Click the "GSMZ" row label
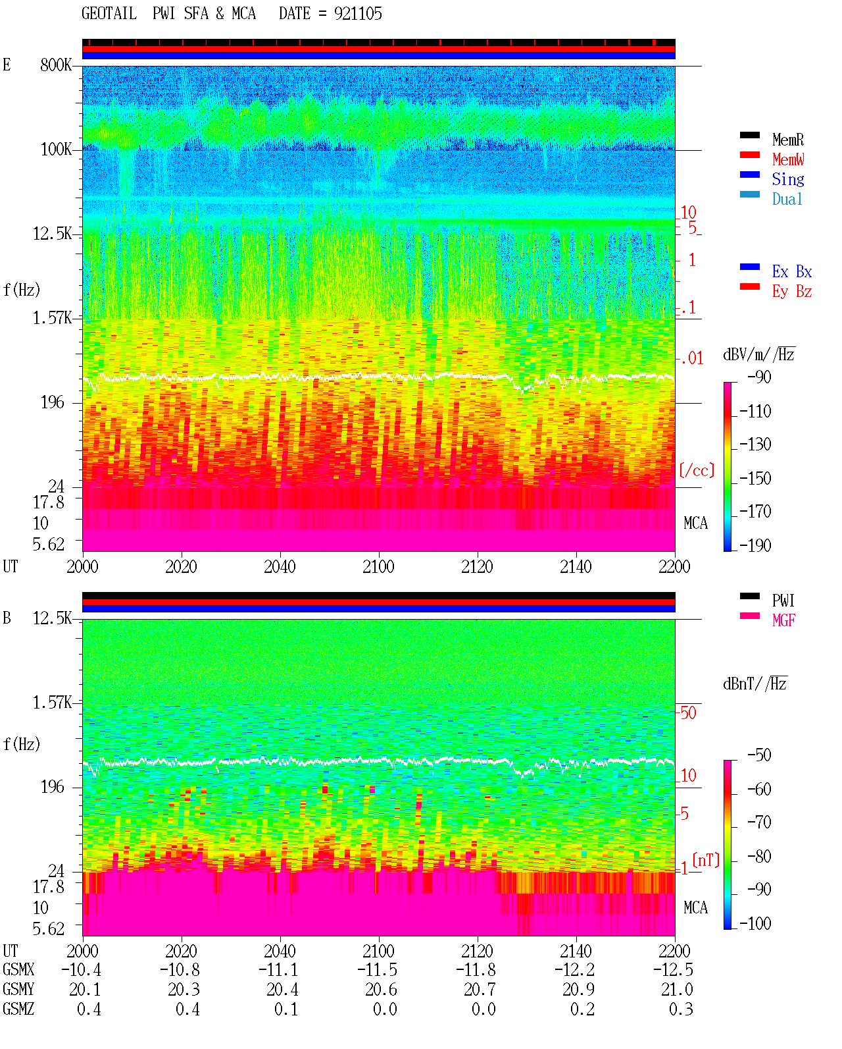Image resolution: width=842 pixels, height=1049 pixels. pyautogui.click(x=18, y=1009)
